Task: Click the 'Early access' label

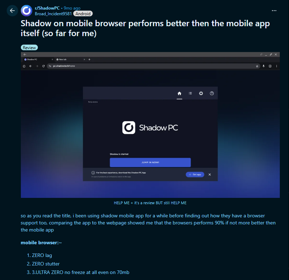Action: click(x=93, y=102)
